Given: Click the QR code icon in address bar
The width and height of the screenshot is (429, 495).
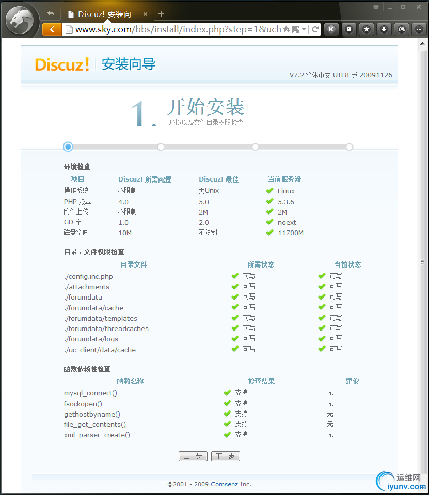Looking at the screenshot, I should tap(296, 30).
